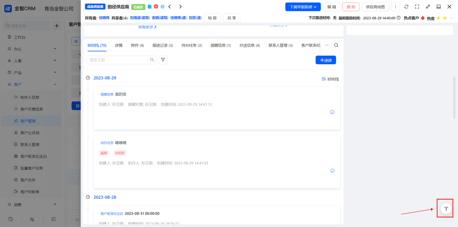The width and height of the screenshot is (458, 227).
Task: Click smiley icon on 待办任务 card
Action: tap(332, 171)
